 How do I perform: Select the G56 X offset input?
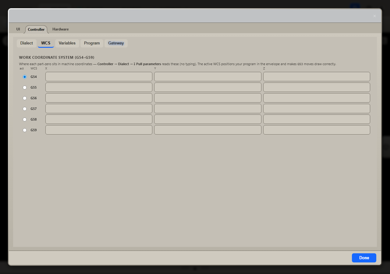99,98
